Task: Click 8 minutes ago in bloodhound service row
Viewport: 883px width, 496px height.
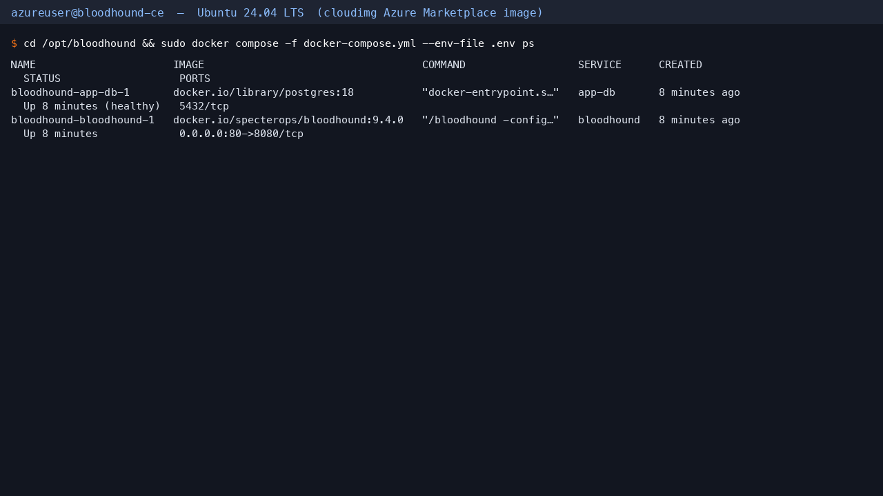Action: [700, 120]
